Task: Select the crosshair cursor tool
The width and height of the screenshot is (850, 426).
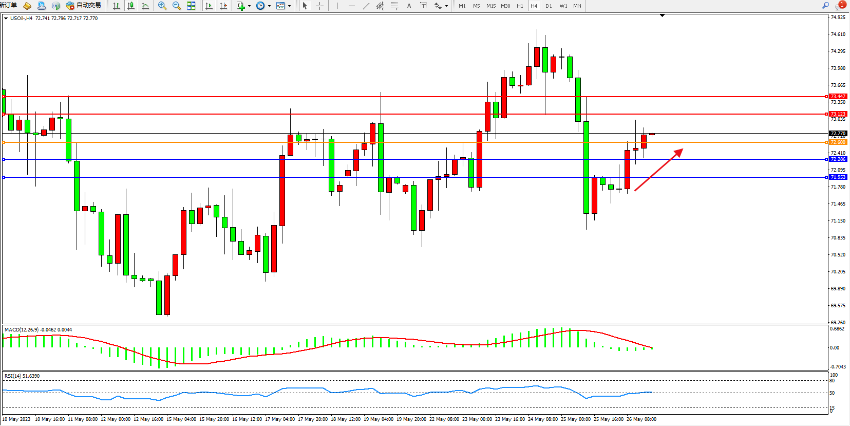Action: [x=319, y=6]
